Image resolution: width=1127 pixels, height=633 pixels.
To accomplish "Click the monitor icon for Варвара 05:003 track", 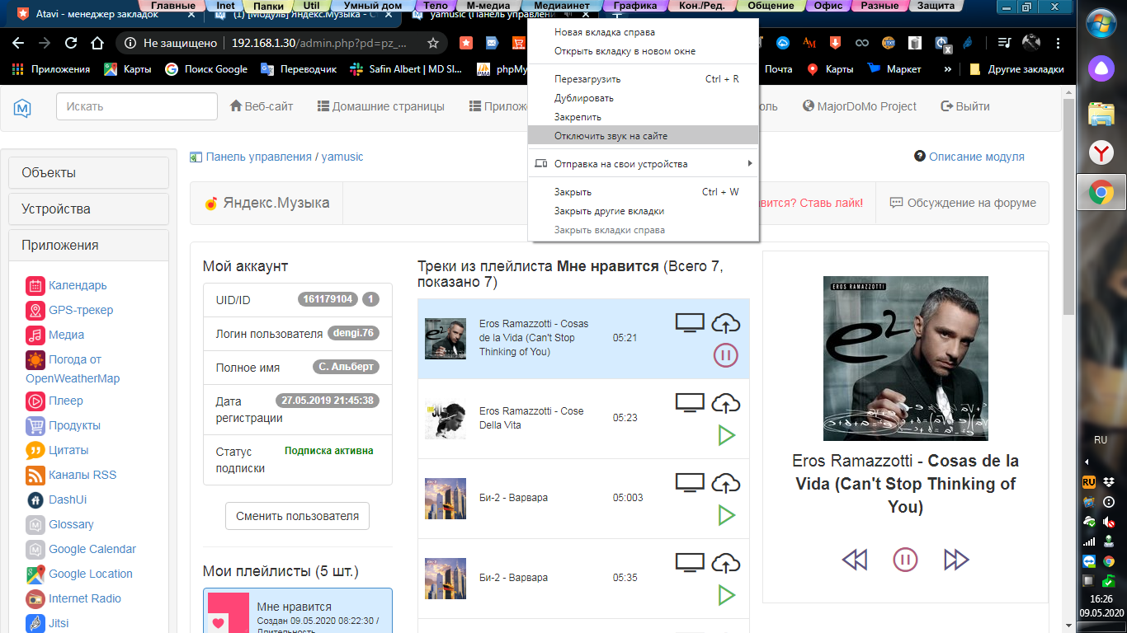I will [690, 483].
